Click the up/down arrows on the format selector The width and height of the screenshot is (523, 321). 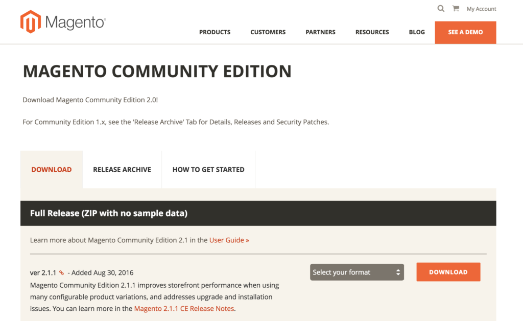pyautogui.click(x=397, y=272)
